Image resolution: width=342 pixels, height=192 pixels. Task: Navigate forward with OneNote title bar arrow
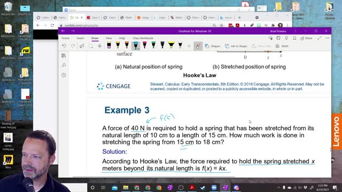pos(73,31)
